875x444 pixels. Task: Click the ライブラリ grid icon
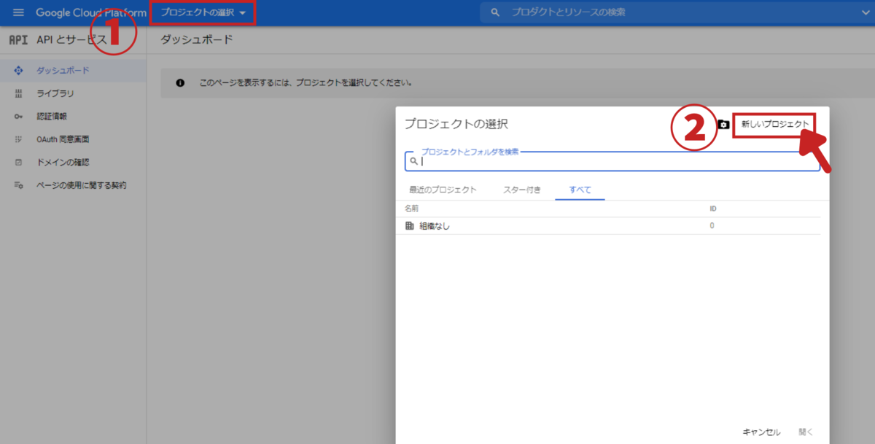pyautogui.click(x=19, y=93)
